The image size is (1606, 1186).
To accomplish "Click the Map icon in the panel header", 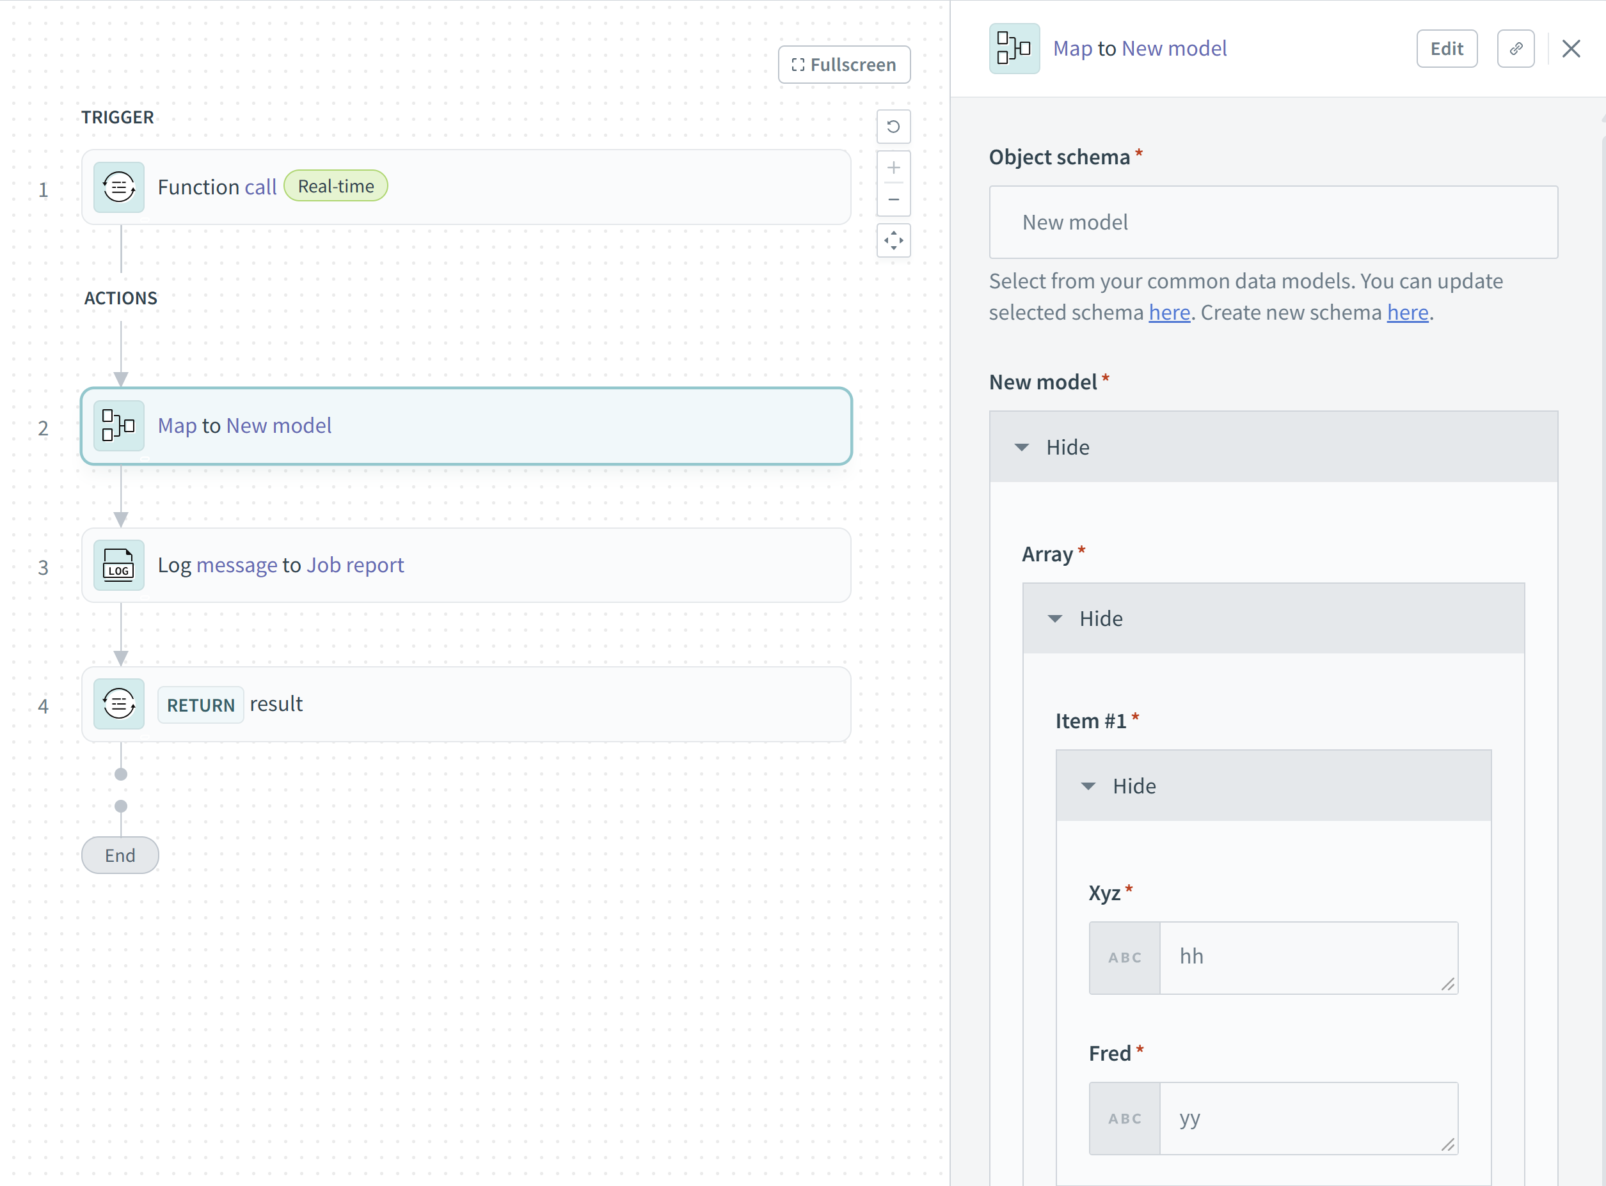I will 1014,49.
